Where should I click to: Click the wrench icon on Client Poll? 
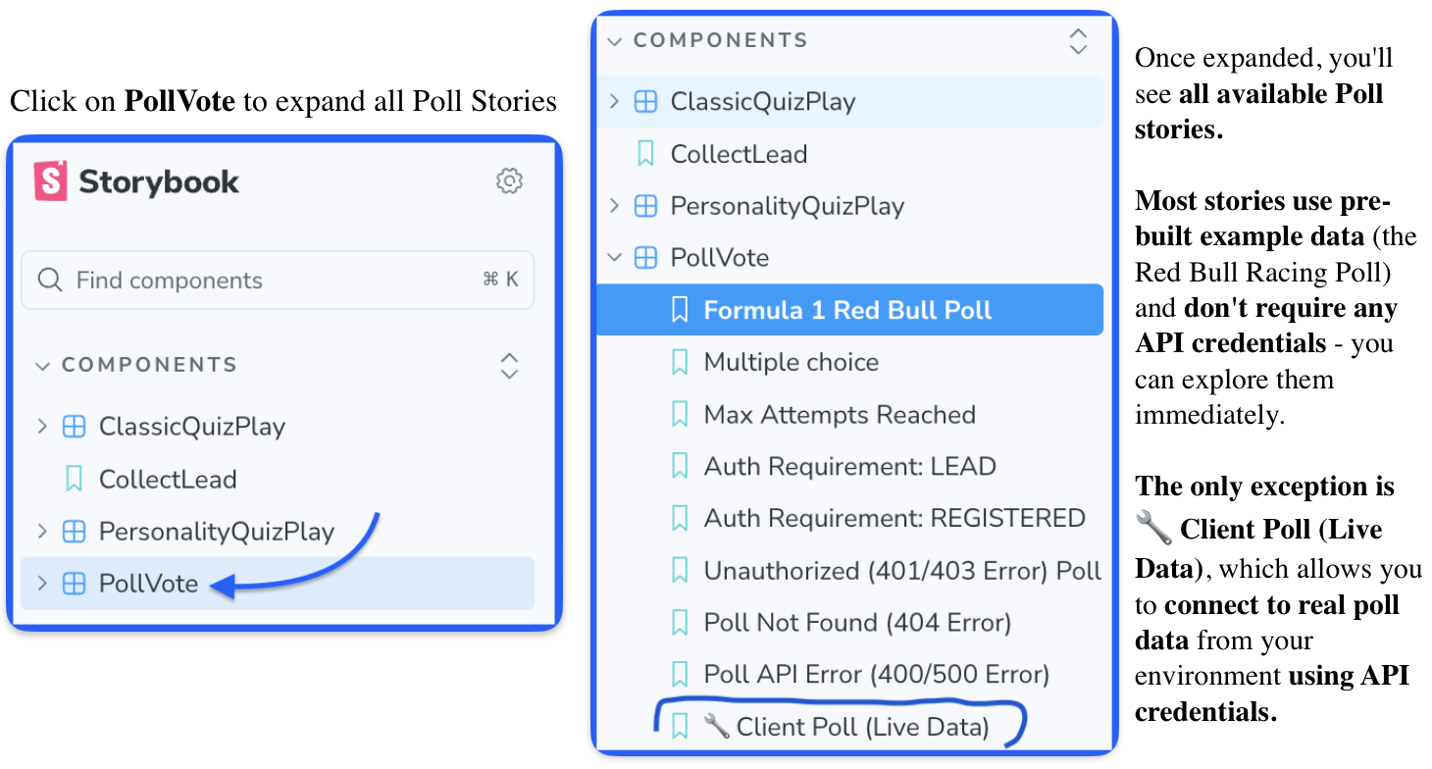tap(717, 727)
